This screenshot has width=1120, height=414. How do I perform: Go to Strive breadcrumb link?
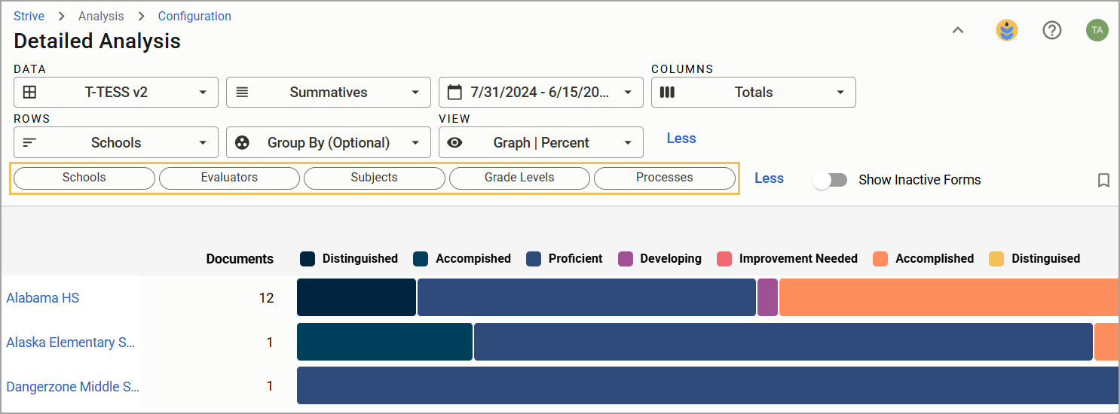pos(29,16)
